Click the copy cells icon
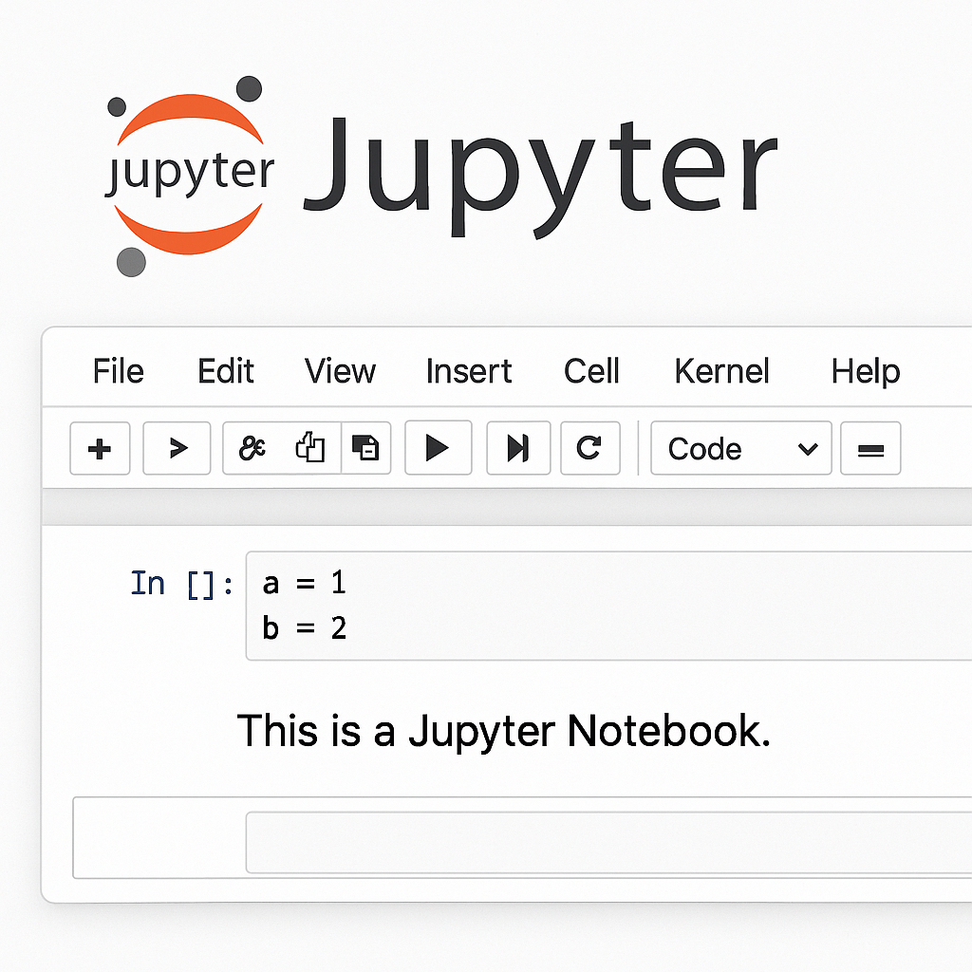The image size is (972, 972). tap(309, 449)
